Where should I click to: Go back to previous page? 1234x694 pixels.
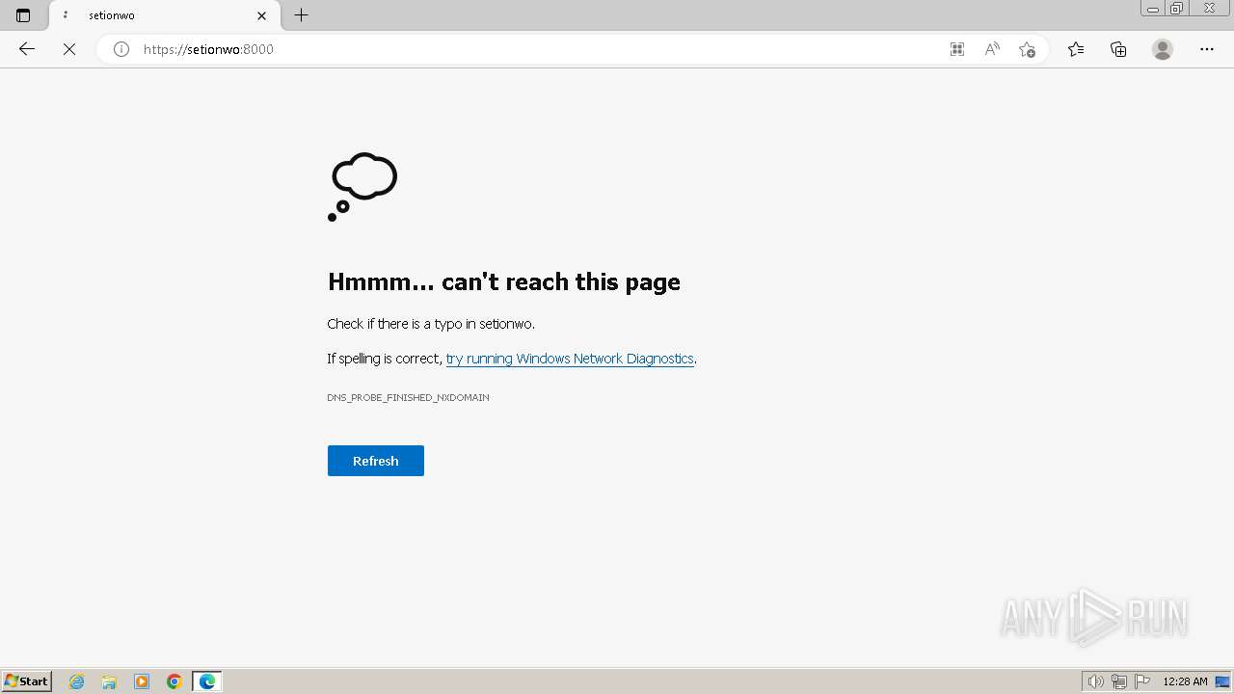pos(27,49)
